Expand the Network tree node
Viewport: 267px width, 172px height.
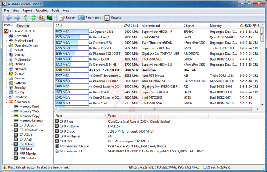pos(6,69)
